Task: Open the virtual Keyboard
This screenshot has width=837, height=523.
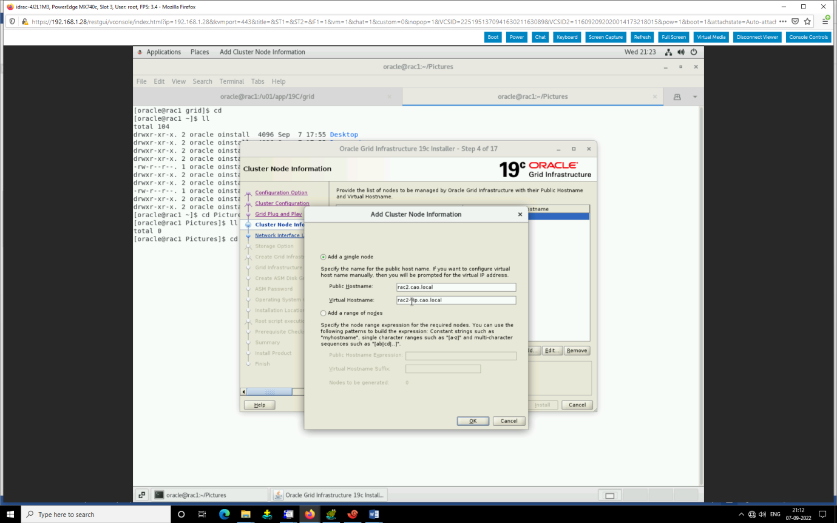Action: [x=567, y=37]
